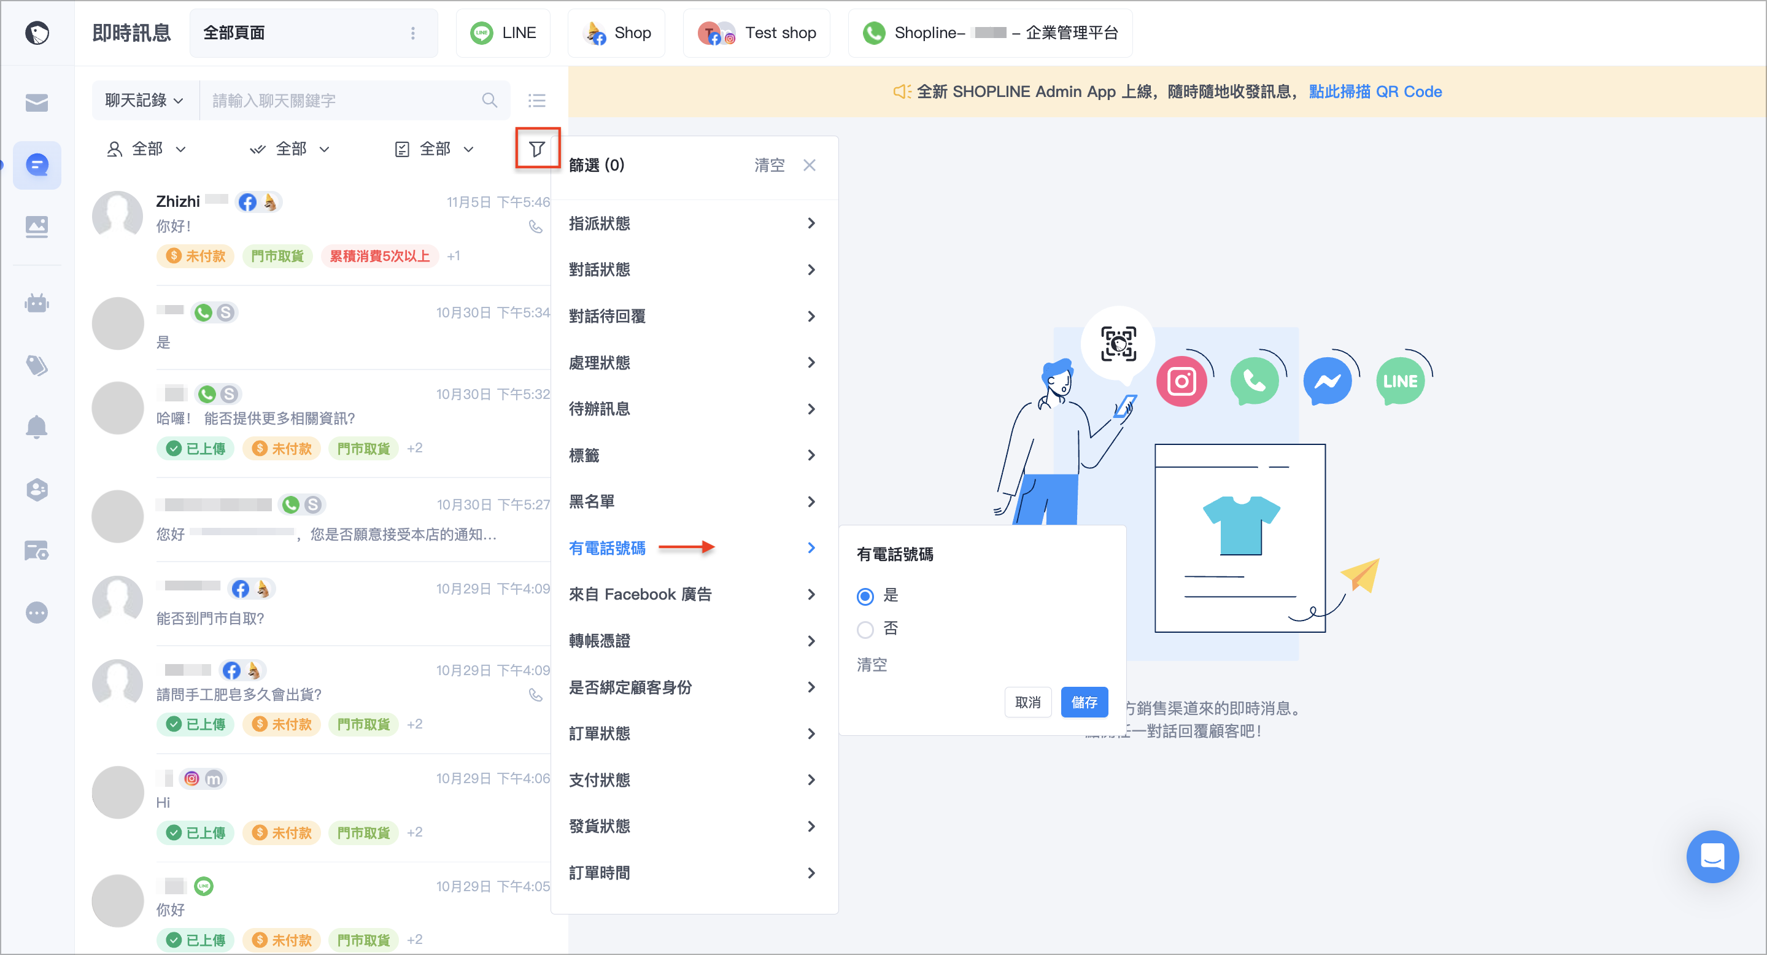
Task: Open the customer service agent sidebar icon
Action: tap(37, 489)
